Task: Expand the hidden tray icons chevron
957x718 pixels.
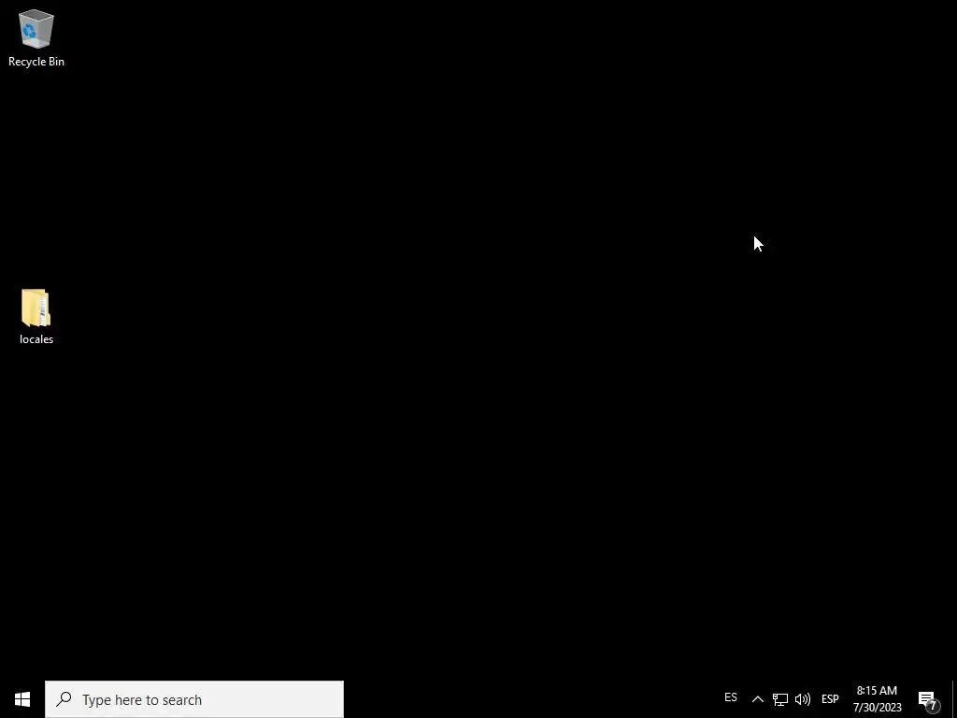Action: pos(757,699)
